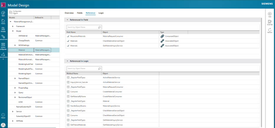Screen dimensions: 275x128
Task: Open the Fields tab
Action: tap(80, 13)
